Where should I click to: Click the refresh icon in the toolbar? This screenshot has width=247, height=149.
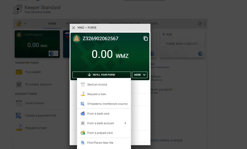click(x=200, y=24)
